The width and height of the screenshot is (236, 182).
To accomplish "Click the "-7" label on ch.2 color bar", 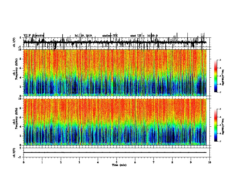I will click(220, 142).
